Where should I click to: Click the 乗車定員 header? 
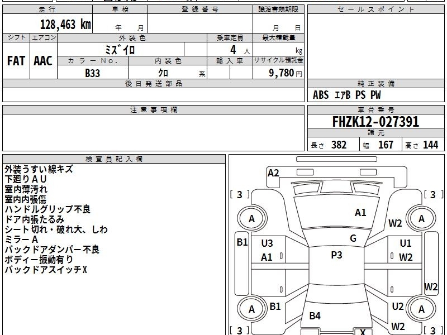pyautogui.click(x=230, y=37)
